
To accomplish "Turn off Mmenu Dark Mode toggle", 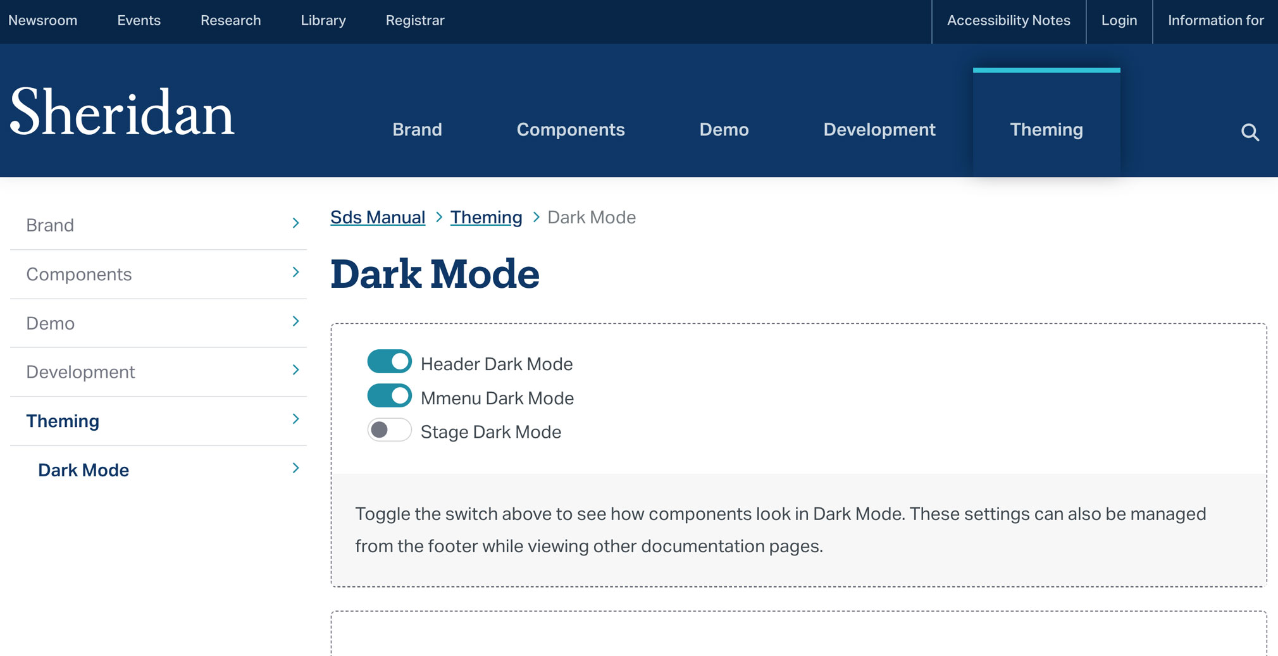I will click(390, 396).
